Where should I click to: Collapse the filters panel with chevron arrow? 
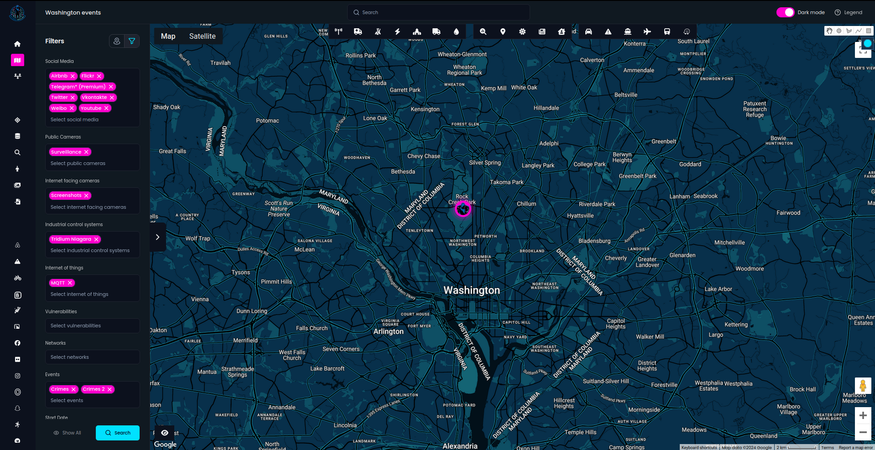(x=158, y=237)
